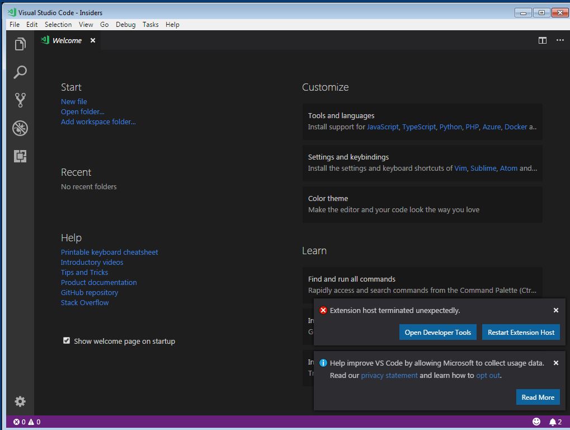The width and height of the screenshot is (570, 430).
Task: Open Stack Overflow link
Action: (x=84, y=303)
